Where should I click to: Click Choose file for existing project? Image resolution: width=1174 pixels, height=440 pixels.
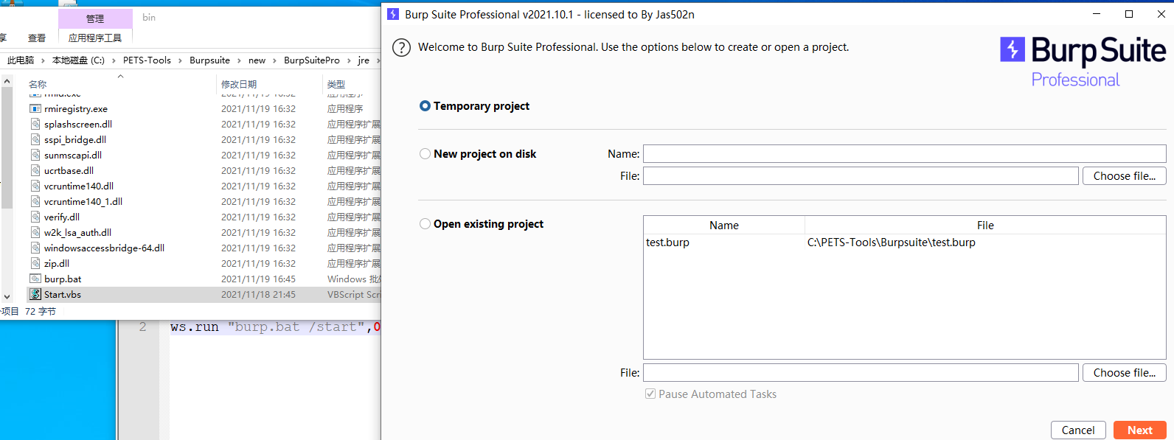[x=1124, y=373]
